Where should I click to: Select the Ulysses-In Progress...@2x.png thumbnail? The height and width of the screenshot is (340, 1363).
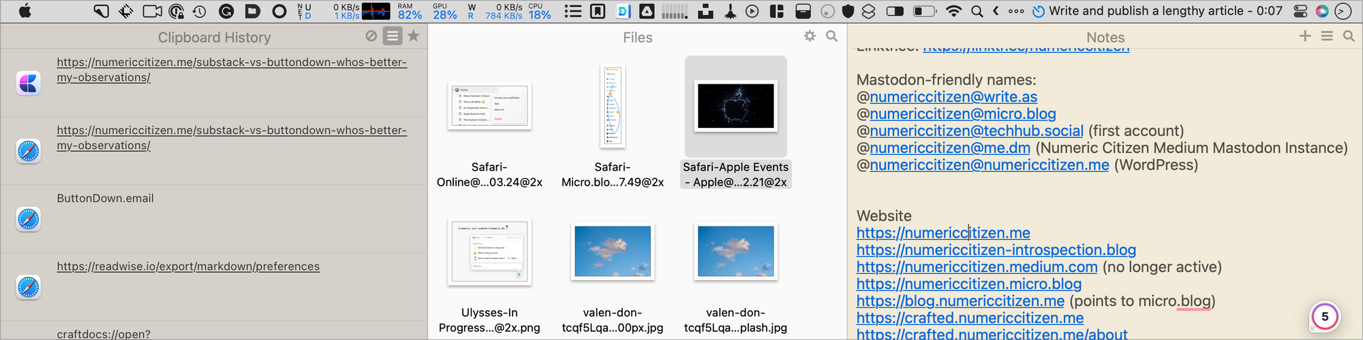(x=490, y=252)
